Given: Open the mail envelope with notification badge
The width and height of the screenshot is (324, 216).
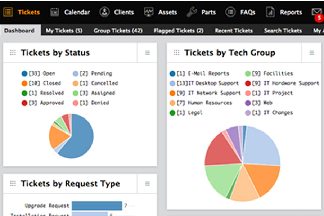Looking at the screenshot, I should (x=316, y=12).
